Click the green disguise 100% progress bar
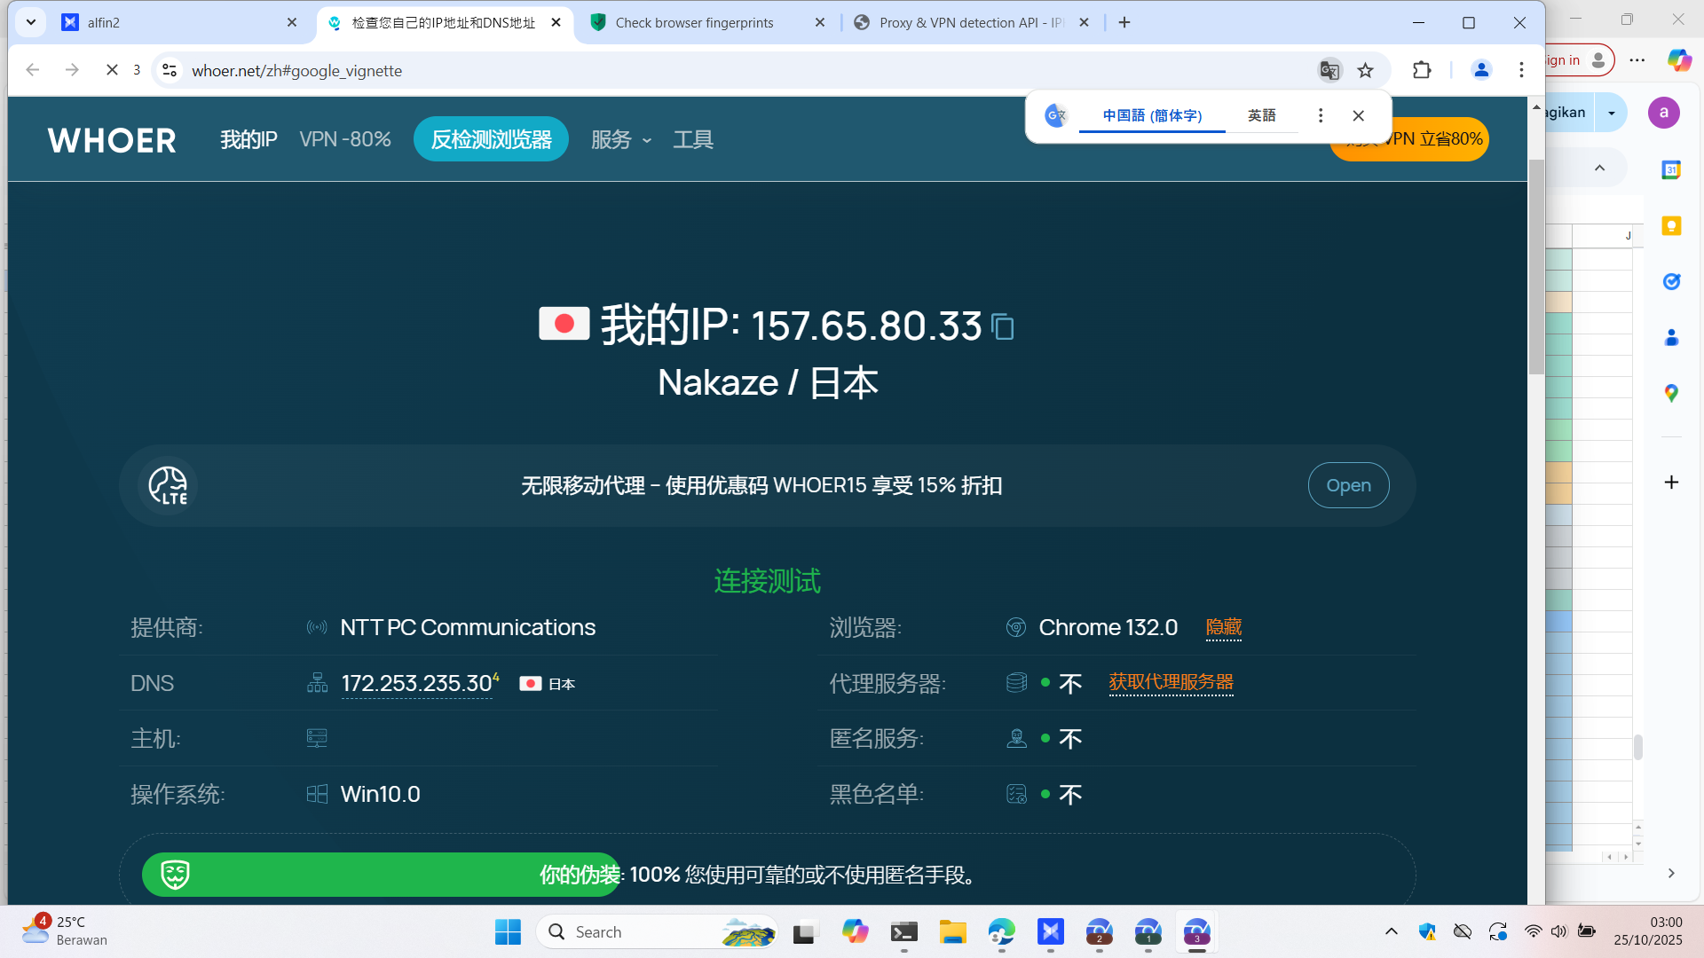Image resolution: width=1704 pixels, height=958 pixels. [382, 875]
